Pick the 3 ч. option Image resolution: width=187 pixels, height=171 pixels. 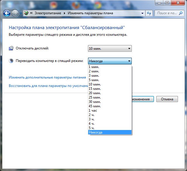point(110,119)
